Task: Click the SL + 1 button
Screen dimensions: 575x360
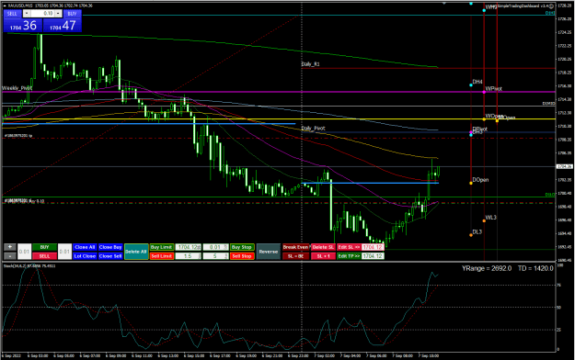Action: point(323,256)
